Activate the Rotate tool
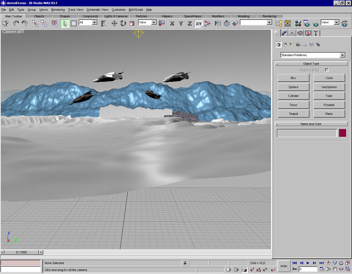This screenshot has width=352, height=274. click(x=123, y=23)
